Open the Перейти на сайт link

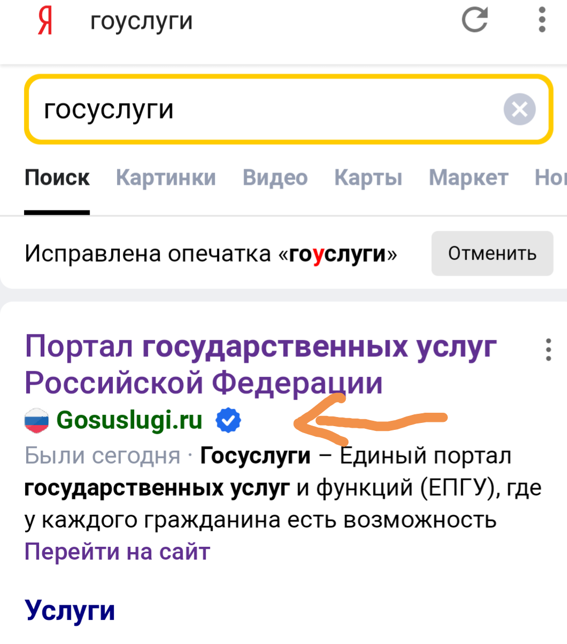click(117, 551)
